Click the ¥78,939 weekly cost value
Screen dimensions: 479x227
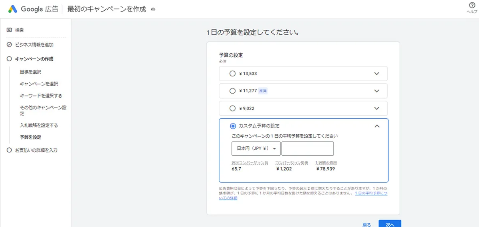click(325, 169)
